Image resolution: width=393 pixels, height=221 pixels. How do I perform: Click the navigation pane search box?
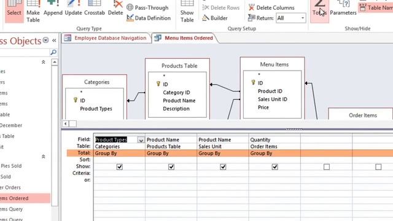pos(25,52)
